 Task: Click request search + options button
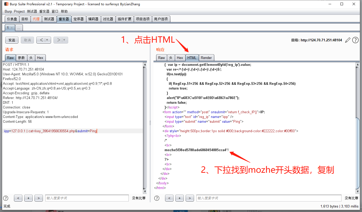28,198
